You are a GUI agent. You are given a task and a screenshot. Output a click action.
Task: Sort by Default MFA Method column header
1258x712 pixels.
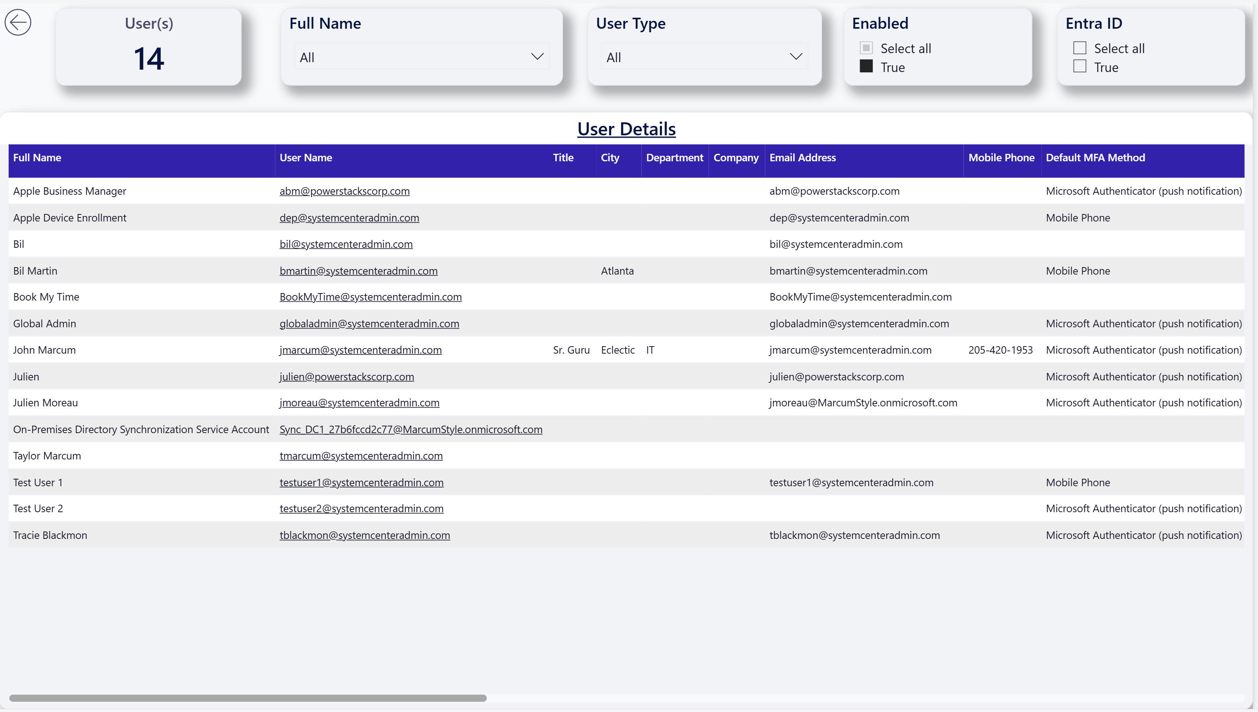tap(1095, 157)
